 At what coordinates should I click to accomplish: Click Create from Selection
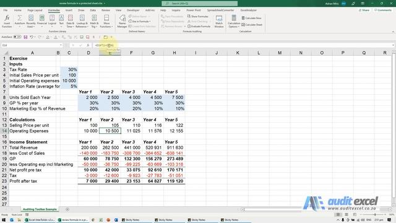142,26
